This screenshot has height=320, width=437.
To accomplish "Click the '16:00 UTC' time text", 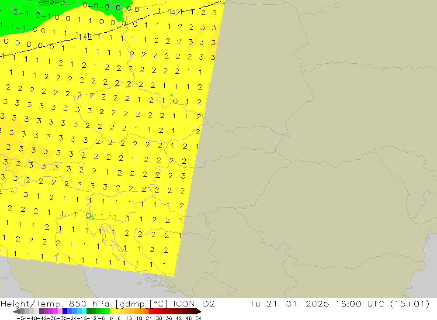I will [360, 303].
